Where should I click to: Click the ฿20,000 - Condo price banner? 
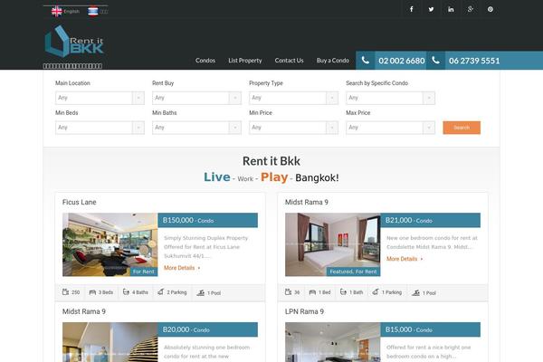coord(208,329)
